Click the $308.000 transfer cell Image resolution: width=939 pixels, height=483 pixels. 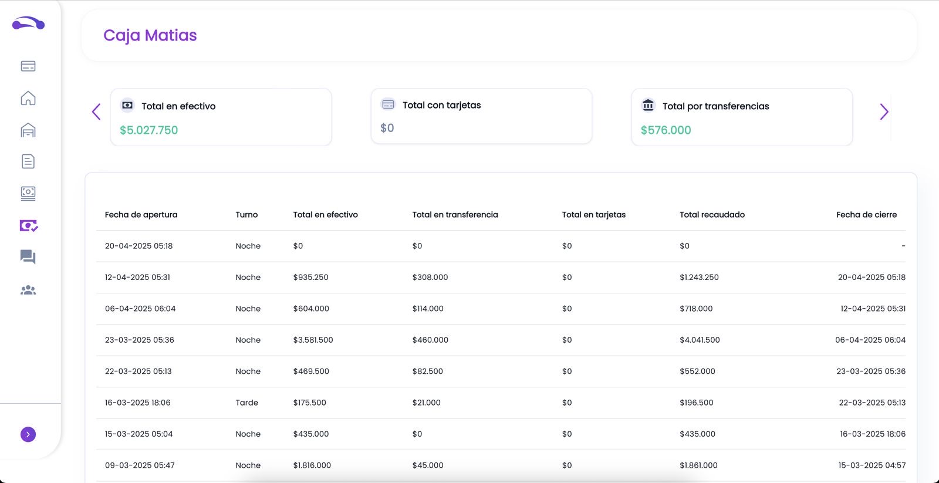point(430,277)
